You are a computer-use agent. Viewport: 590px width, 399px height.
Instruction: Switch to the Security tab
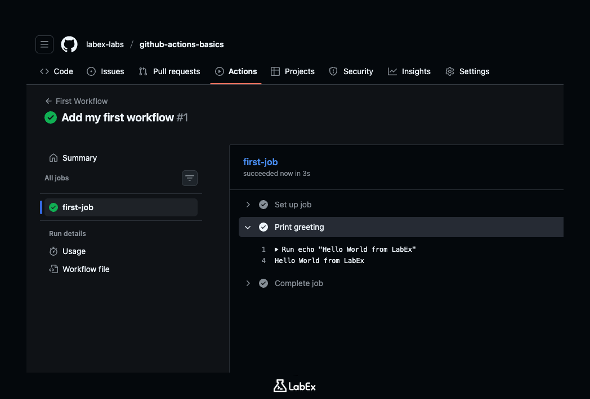click(351, 71)
